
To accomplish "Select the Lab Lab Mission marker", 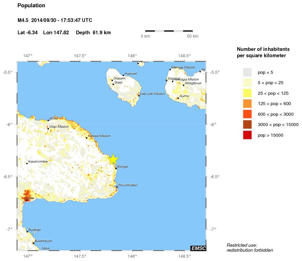I will pyautogui.click(x=139, y=96).
